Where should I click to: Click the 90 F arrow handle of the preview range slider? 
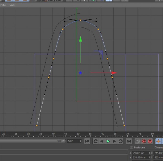pyautogui.click(x=63, y=141)
